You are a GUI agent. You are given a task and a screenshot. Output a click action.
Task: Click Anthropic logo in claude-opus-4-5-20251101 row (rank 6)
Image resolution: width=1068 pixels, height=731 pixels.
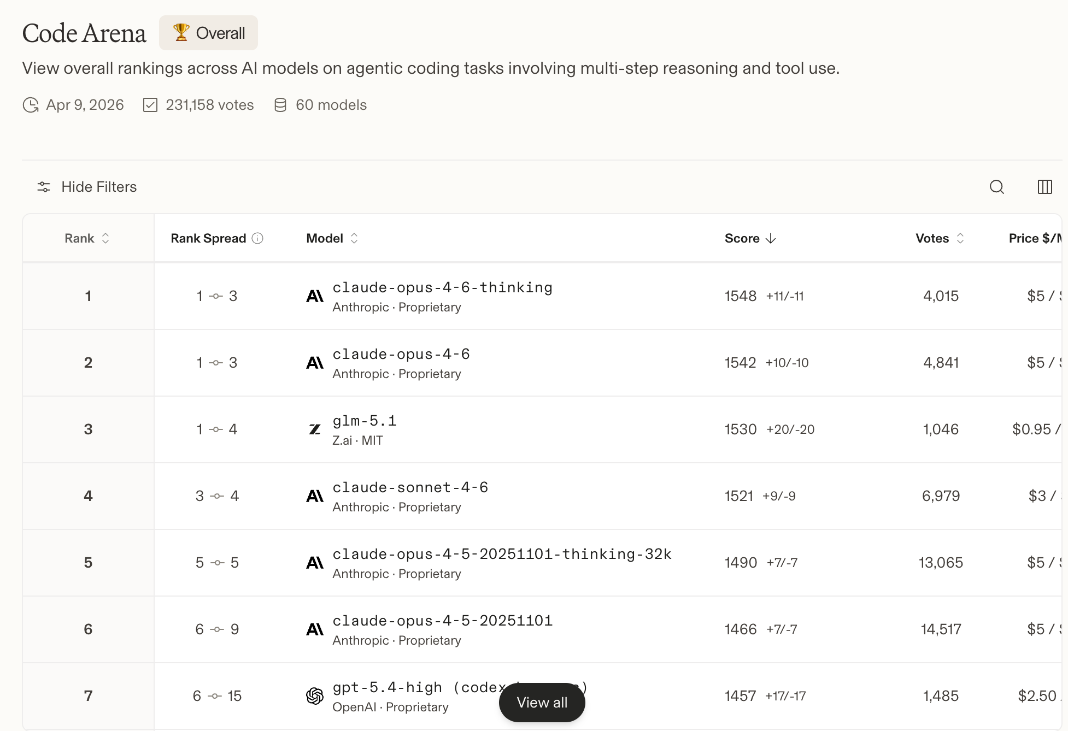(x=315, y=629)
